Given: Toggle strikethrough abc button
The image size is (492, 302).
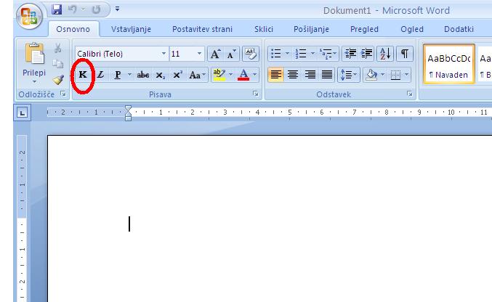Looking at the screenshot, I should 143,75.
